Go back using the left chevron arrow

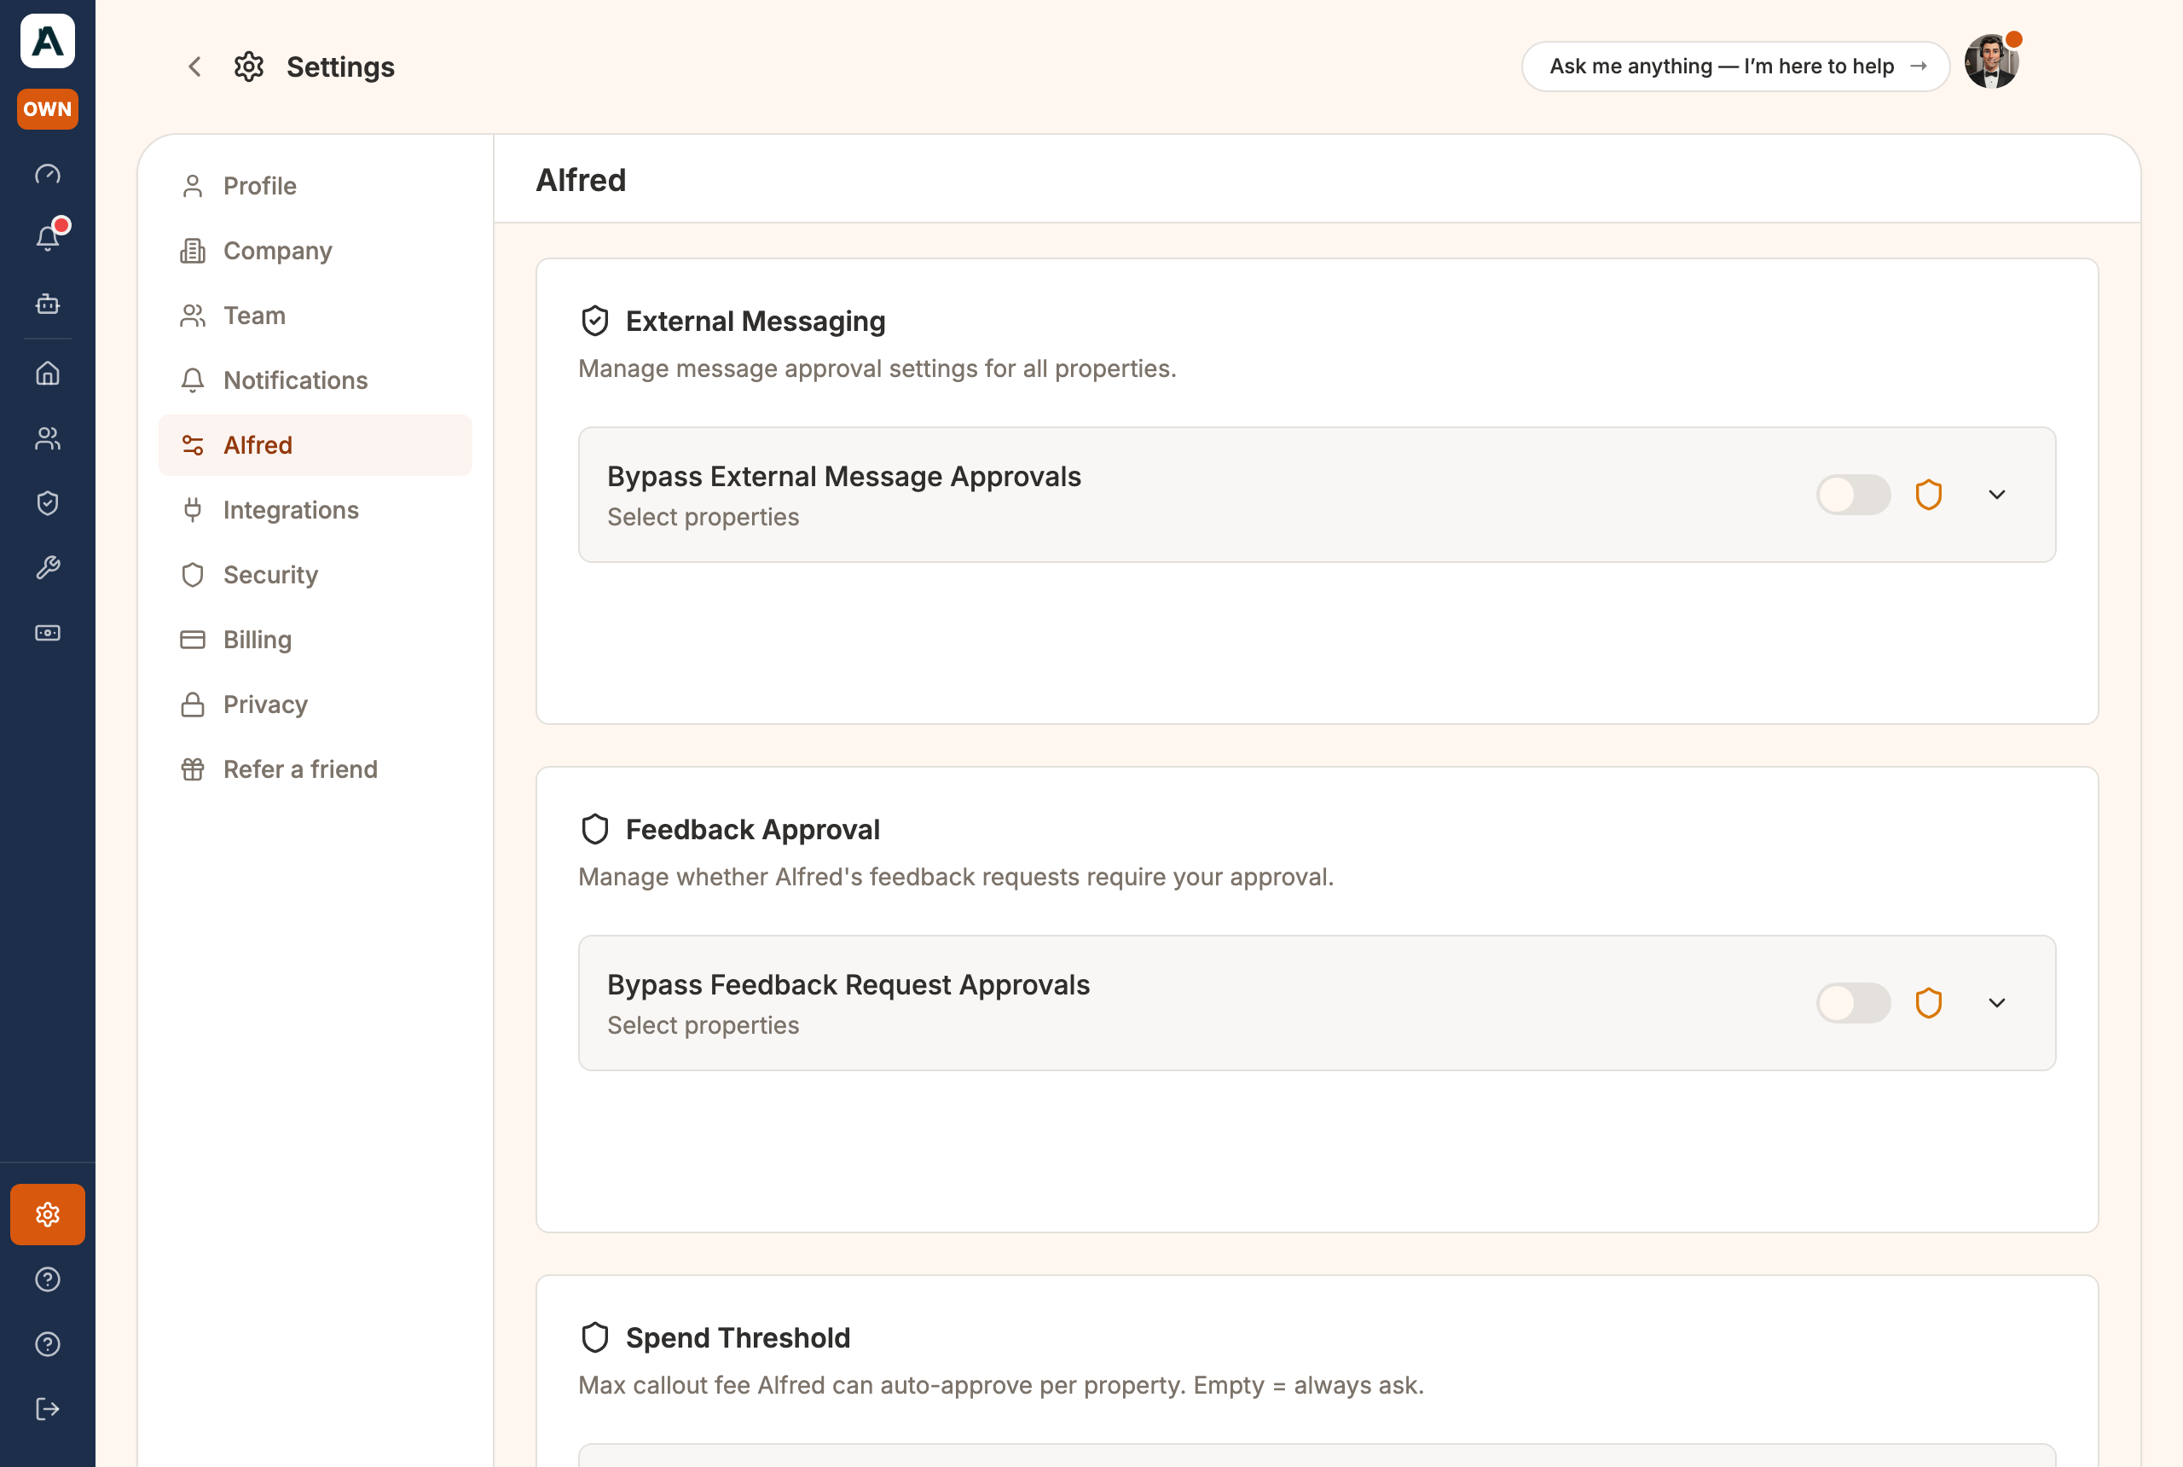point(194,67)
